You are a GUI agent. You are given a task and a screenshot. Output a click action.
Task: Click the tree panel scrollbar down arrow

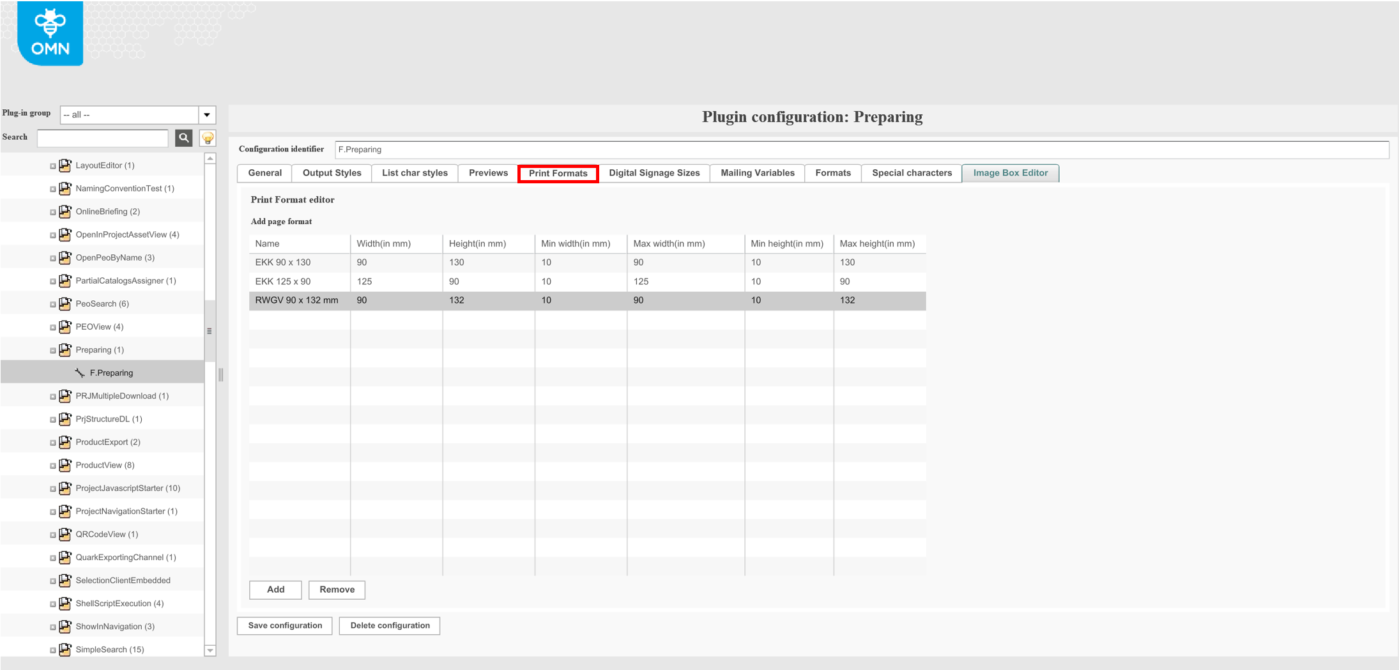[210, 651]
